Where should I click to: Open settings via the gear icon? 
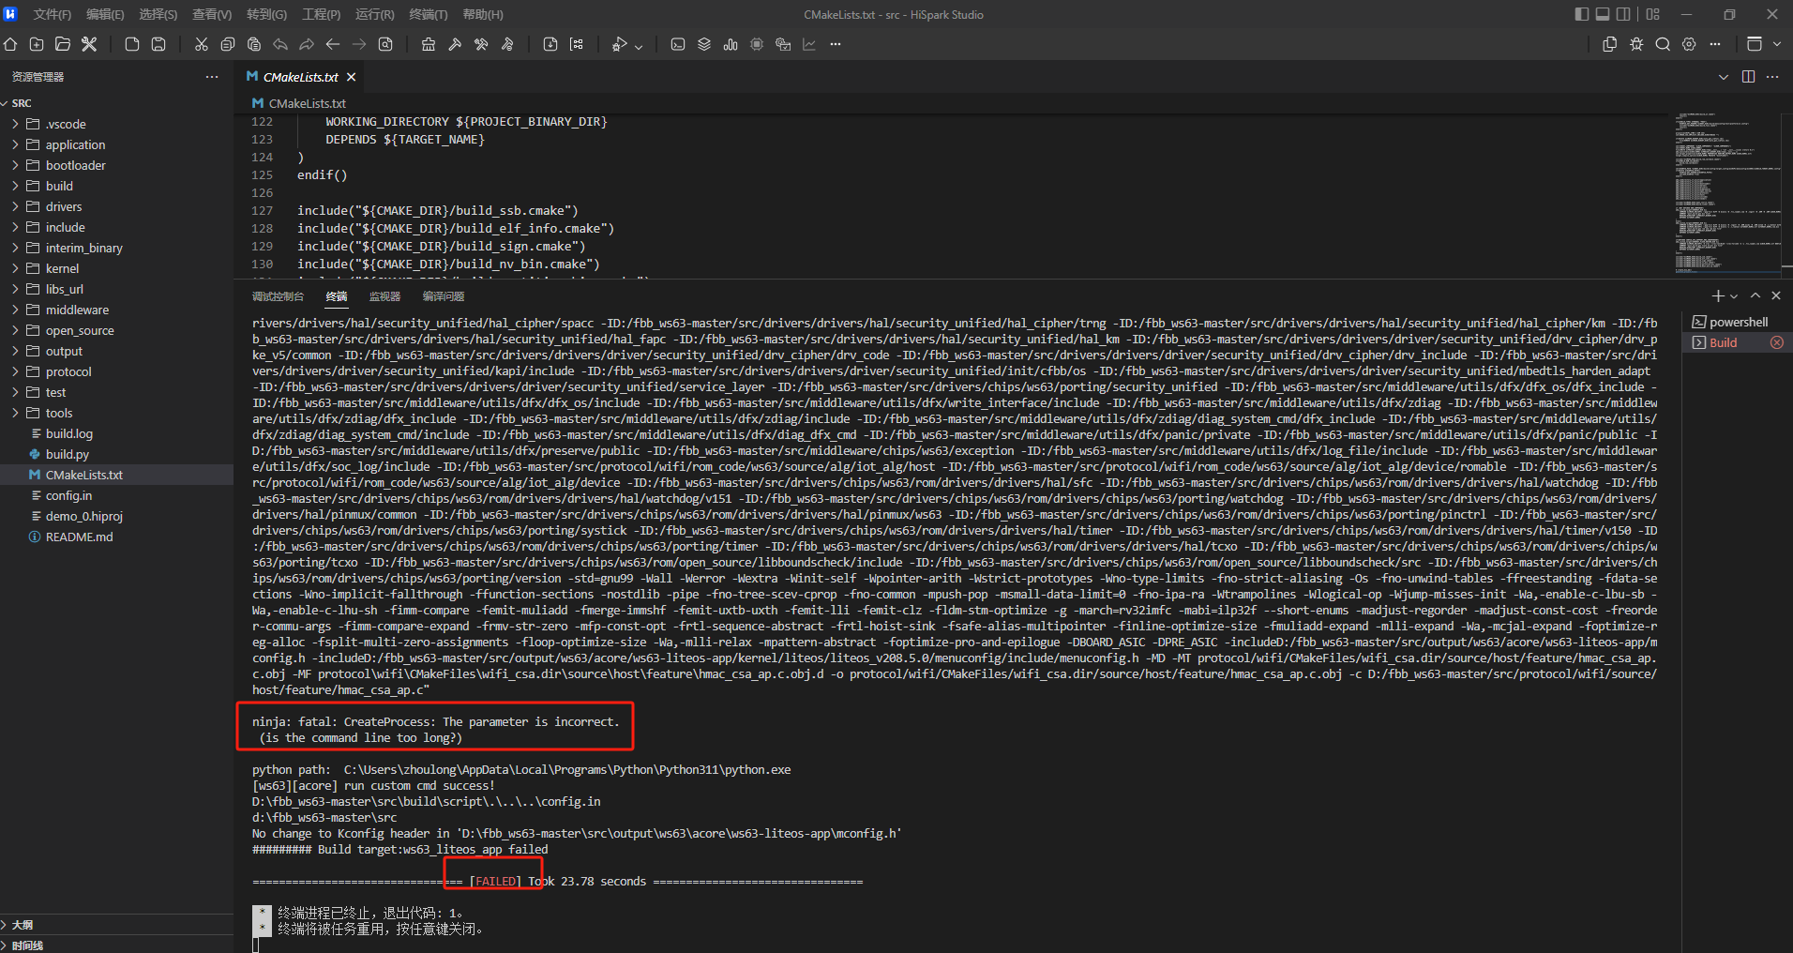pos(1689,44)
